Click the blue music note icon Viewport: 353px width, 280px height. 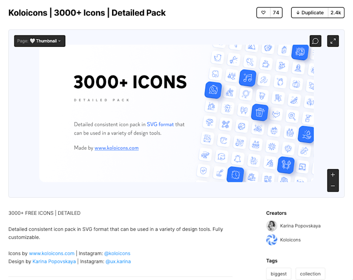coord(248,78)
